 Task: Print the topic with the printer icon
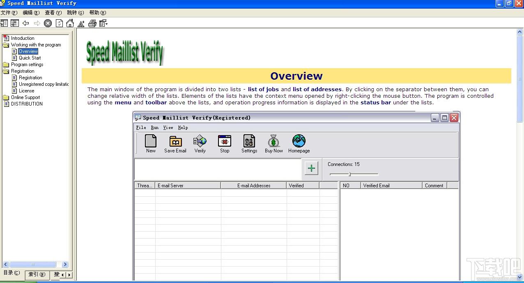[92, 23]
